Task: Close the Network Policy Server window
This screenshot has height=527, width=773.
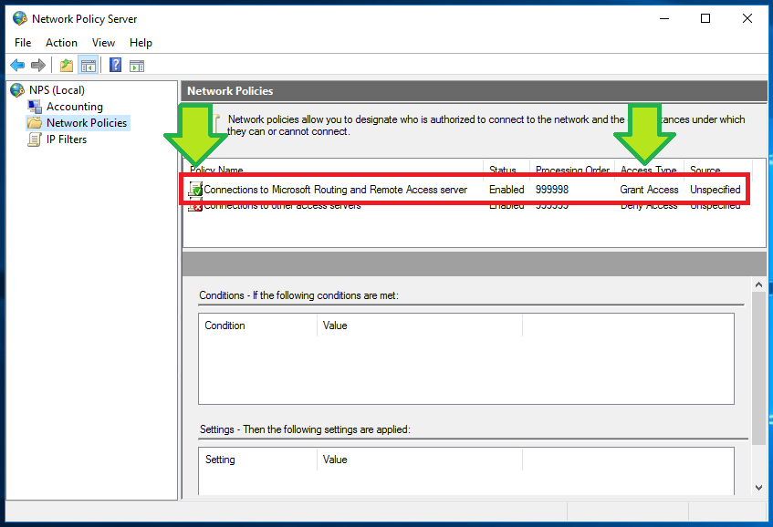Action: [x=747, y=19]
